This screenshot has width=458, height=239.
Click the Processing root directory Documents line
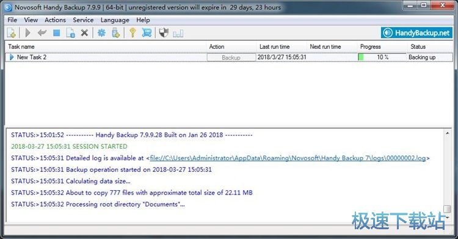click(x=98, y=204)
